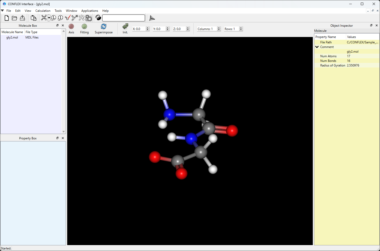This screenshot has height=251, width=380.
Task: Toggle the Fitting button
Action: (x=84, y=27)
